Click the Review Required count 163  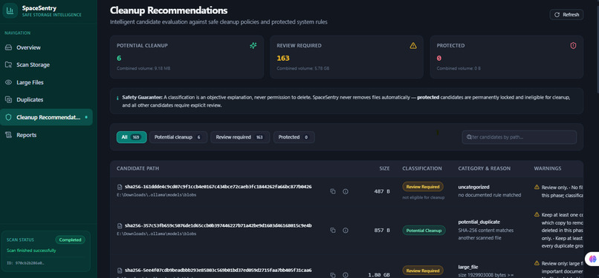click(x=283, y=59)
